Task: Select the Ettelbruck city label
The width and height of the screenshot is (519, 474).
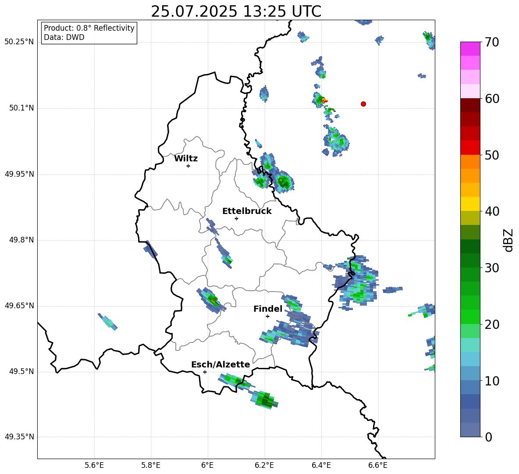Action: tap(247, 211)
